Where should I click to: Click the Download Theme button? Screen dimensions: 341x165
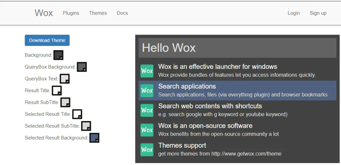[x=47, y=40]
